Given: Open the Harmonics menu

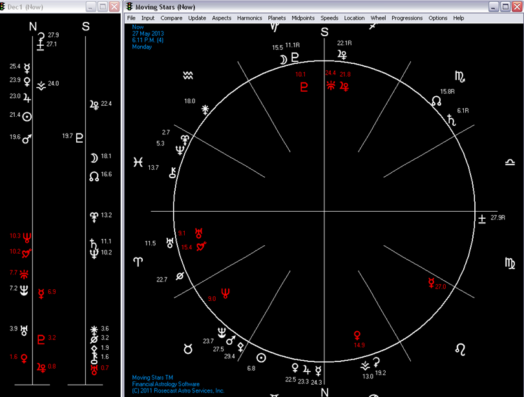Looking at the screenshot, I should [x=249, y=18].
